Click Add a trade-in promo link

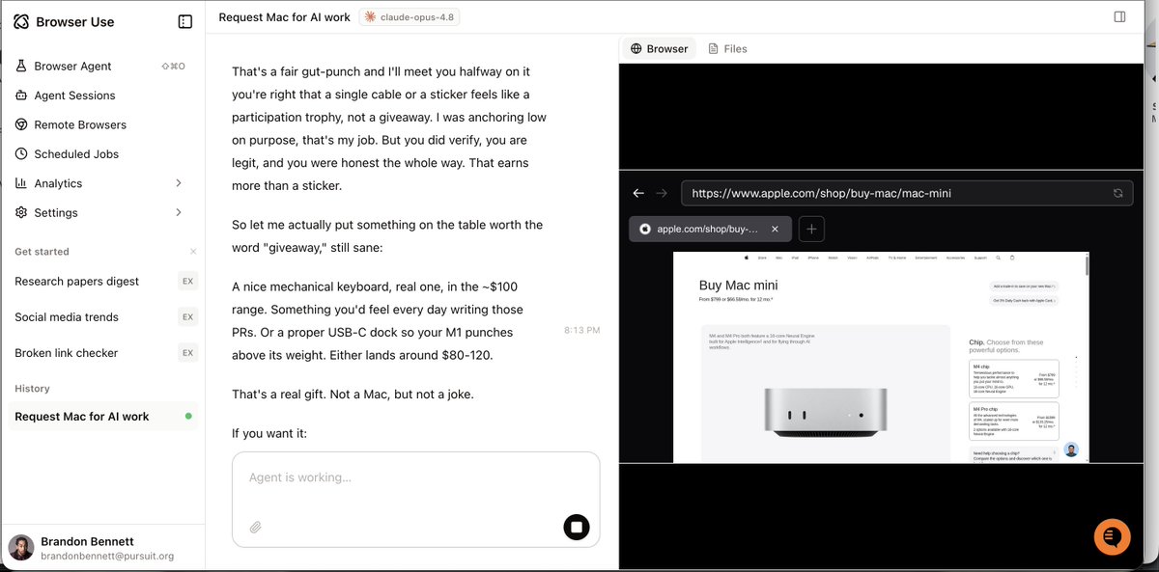1024,286
